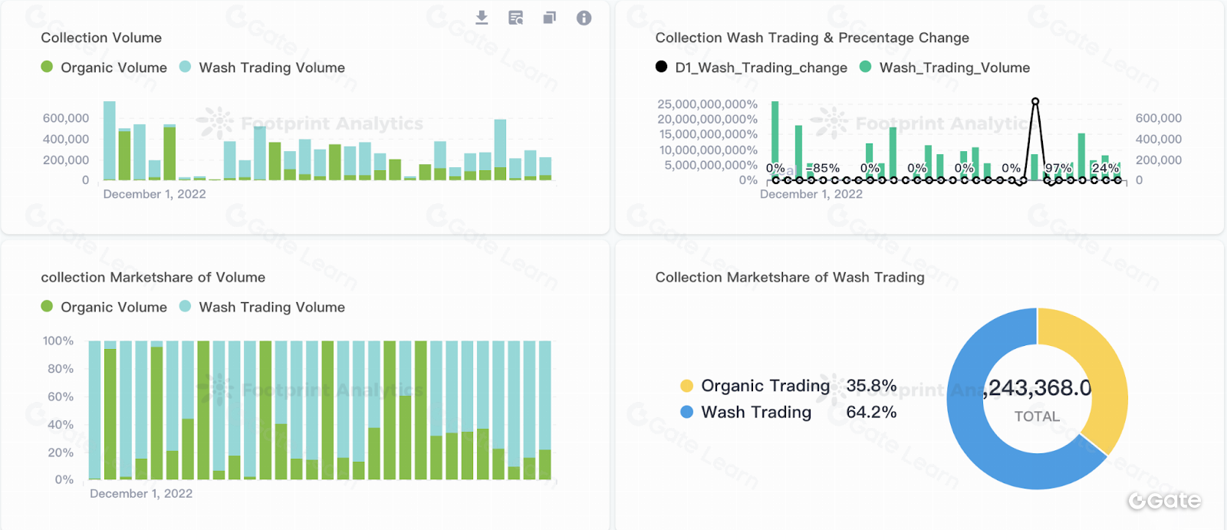The width and height of the screenshot is (1227, 530).
Task: Open the chart info icon
Action: pyautogui.click(x=584, y=18)
